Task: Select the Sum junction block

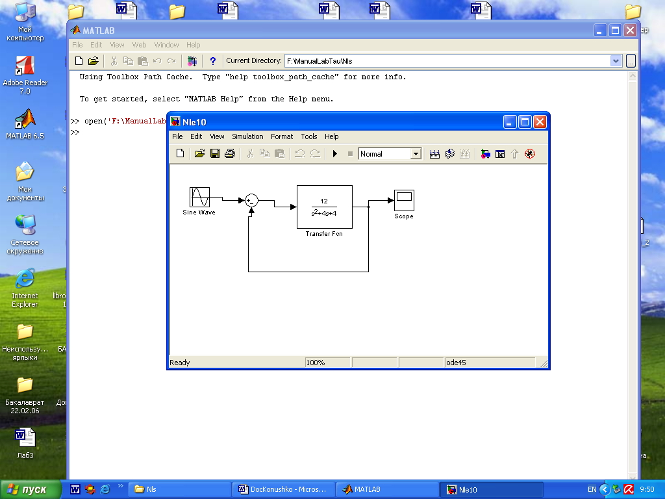Action: [251, 200]
